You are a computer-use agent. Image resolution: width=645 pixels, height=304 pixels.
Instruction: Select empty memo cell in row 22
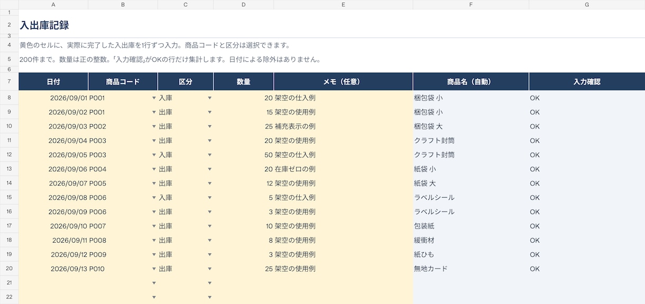tap(343, 298)
